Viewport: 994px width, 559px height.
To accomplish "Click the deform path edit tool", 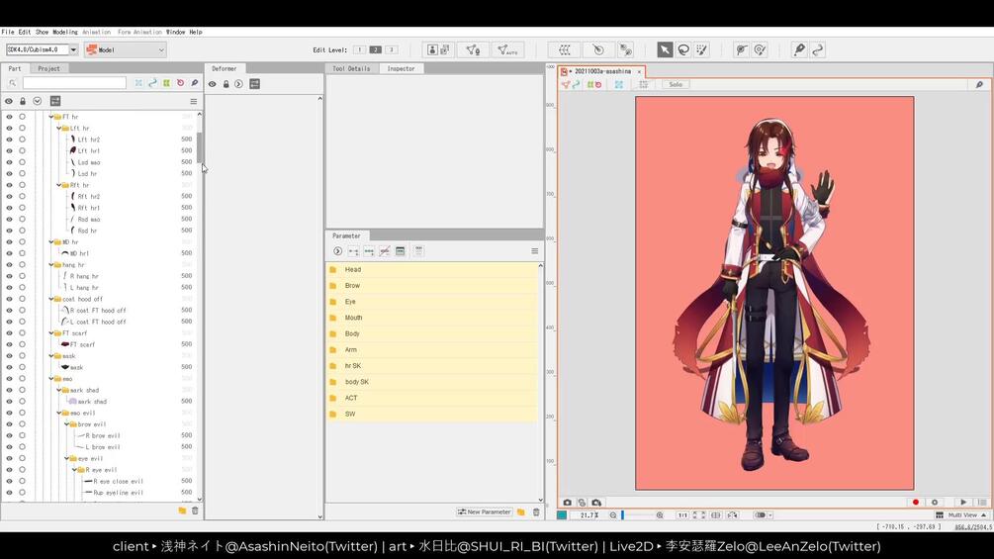I will tap(626, 49).
